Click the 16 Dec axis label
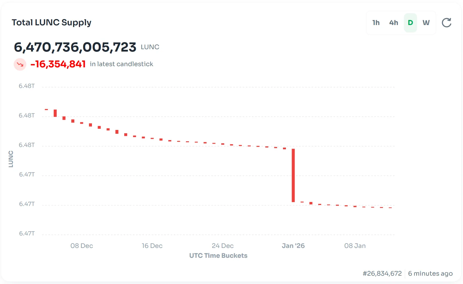Screen dimensions: 463x284 152,246
